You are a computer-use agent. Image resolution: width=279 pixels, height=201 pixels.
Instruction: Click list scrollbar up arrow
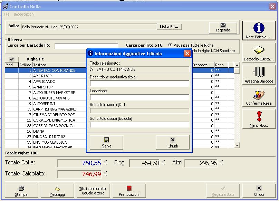pyautogui.click(x=237, y=65)
